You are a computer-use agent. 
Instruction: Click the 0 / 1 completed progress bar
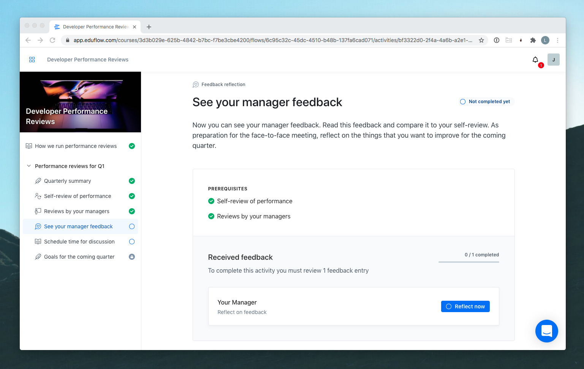click(468, 262)
